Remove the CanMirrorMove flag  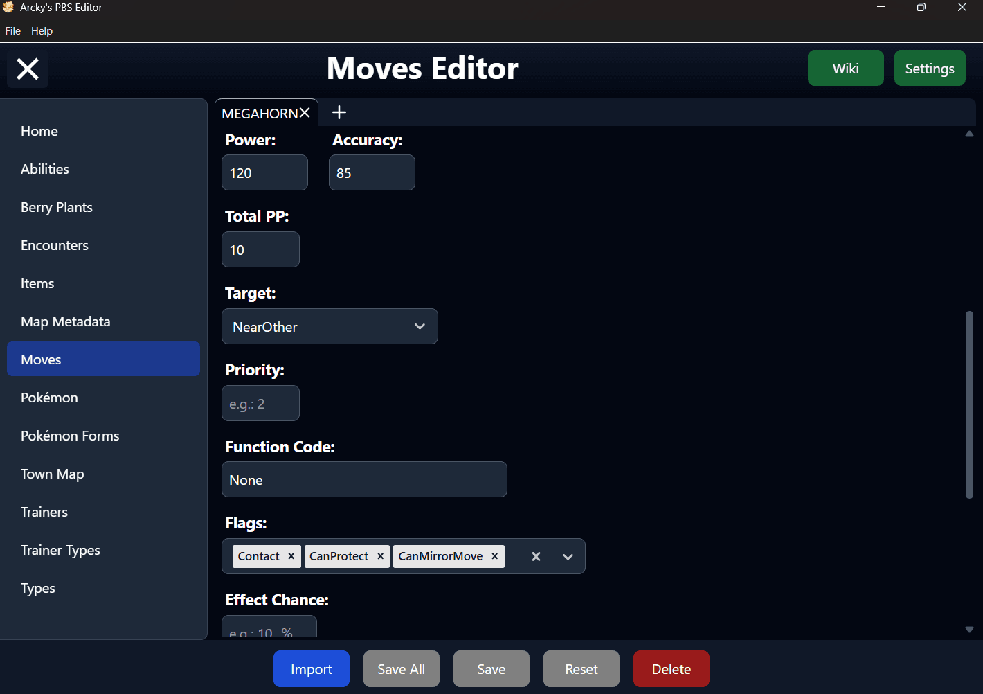[494, 556]
